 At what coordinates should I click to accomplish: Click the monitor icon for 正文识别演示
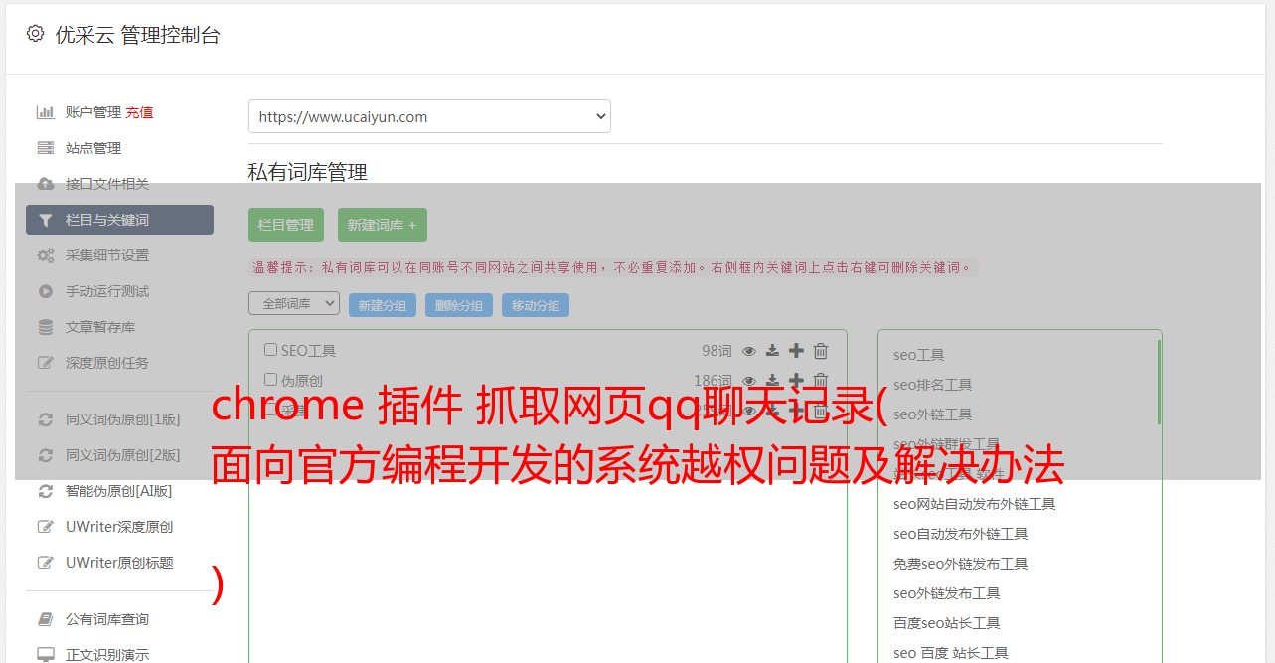click(45, 655)
